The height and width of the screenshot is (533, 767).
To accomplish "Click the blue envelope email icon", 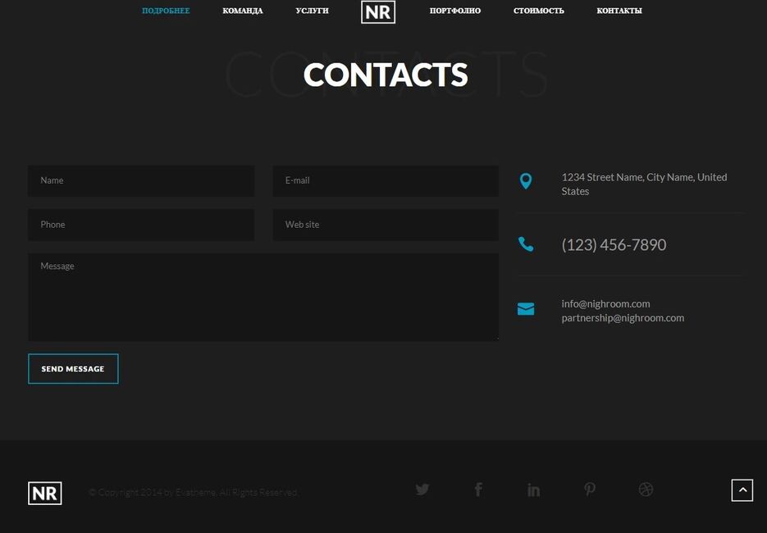I will tap(526, 309).
